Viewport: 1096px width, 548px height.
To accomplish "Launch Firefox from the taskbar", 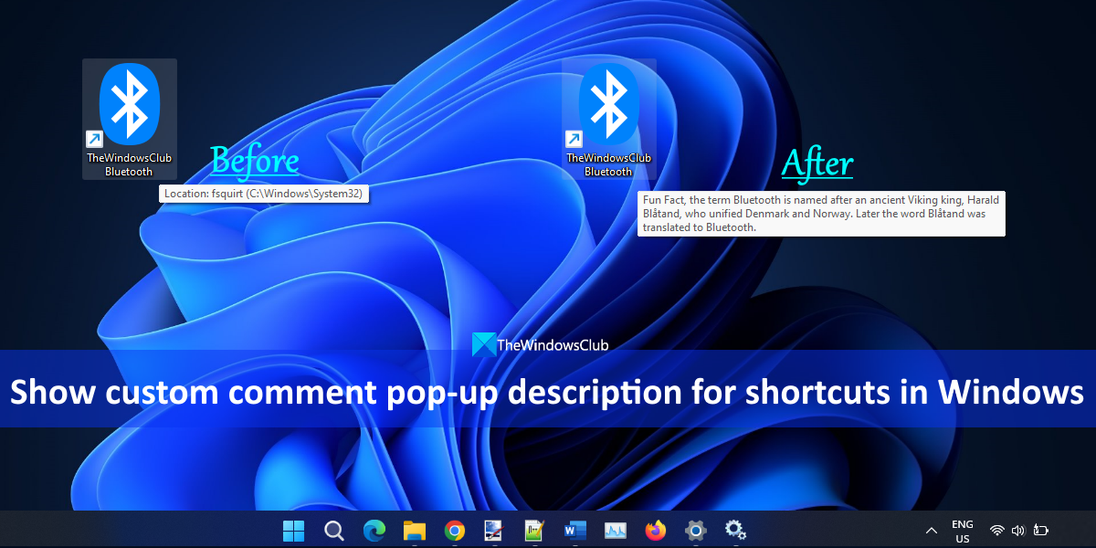I will pos(655,530).
